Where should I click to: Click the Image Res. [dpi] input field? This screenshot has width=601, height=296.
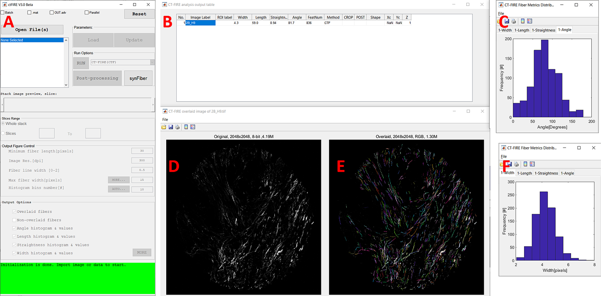[x=142, y=160]
